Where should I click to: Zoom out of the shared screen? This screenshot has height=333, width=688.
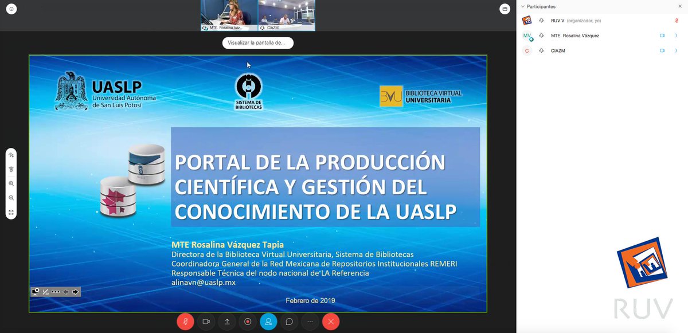point(11,198)
